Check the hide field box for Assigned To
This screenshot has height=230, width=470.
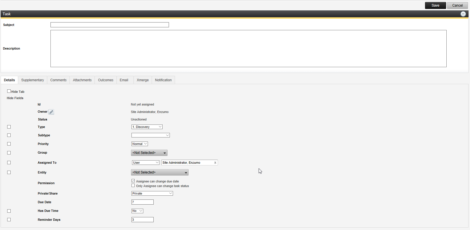[9, 163]
